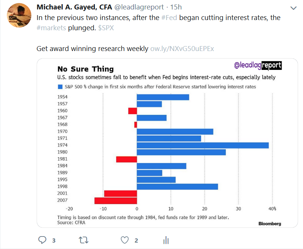Screen dimensions: 303x249
Task: Like the tweet with heart icon
Action: [124, 240]
